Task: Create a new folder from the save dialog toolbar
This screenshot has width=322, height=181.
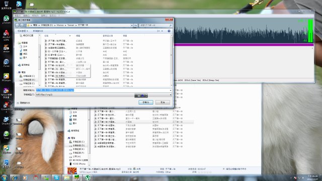Action: pos(38,31)
